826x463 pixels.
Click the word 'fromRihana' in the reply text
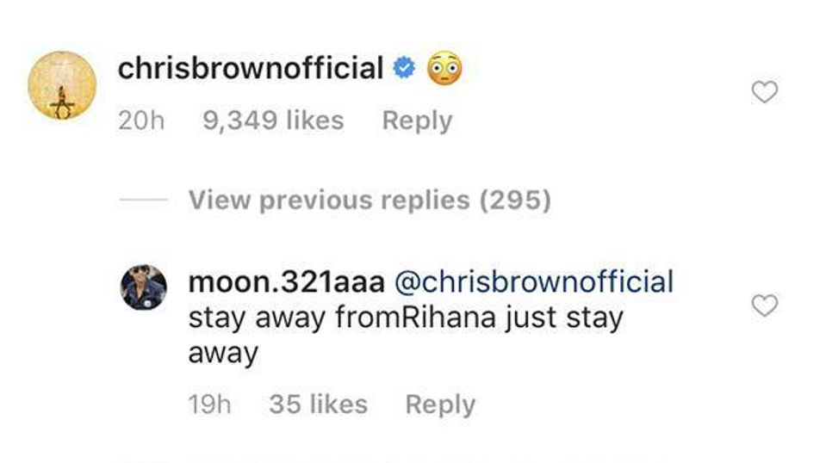coord(416,318)
